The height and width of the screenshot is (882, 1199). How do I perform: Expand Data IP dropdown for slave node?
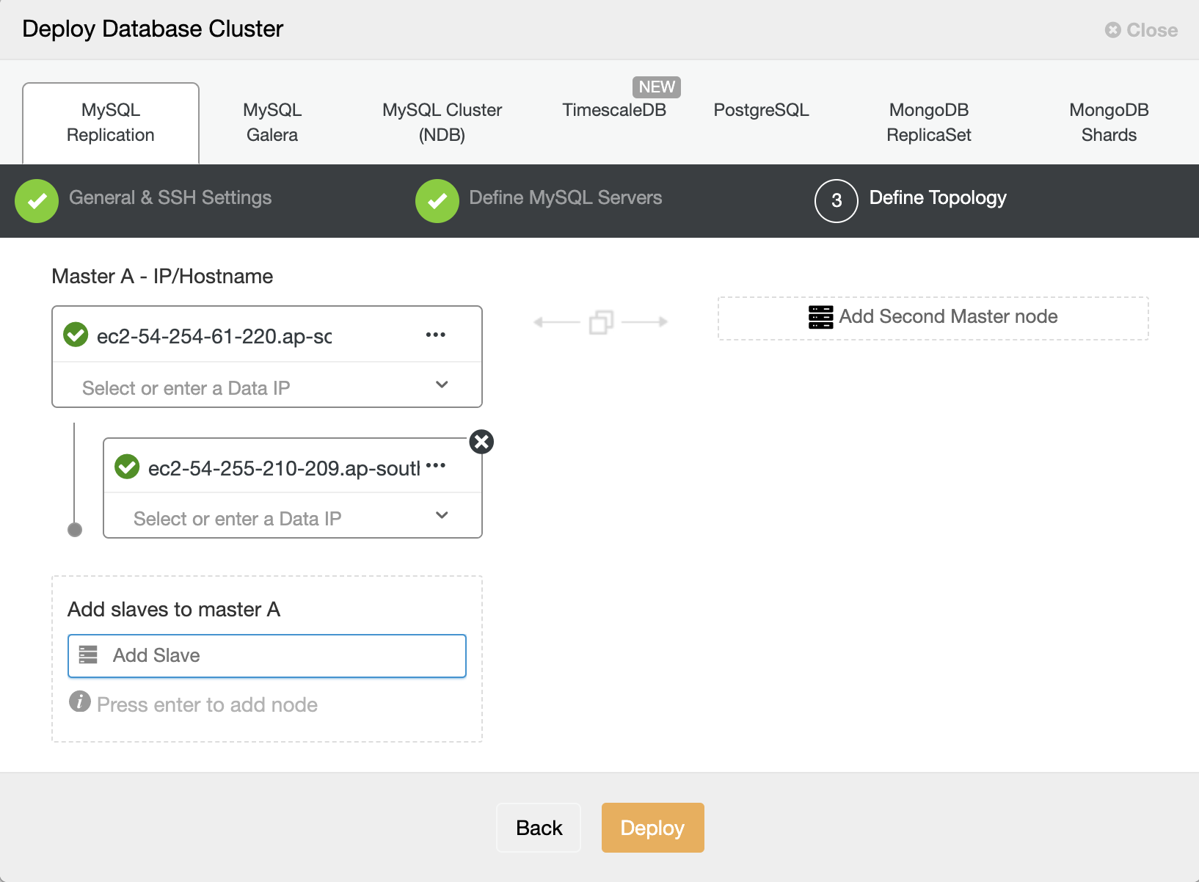tap(442, 515)
